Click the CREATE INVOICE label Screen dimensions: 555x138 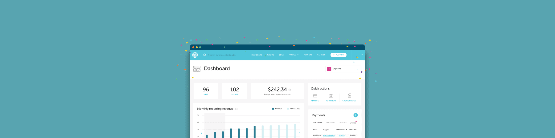tap(349, 101)
